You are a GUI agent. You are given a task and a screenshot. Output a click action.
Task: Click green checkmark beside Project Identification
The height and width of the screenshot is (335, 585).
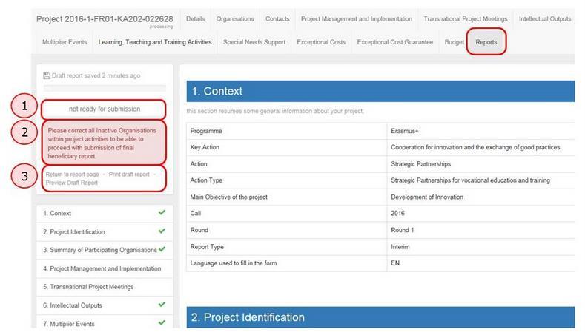pyautogui.click(x=162, y=231)
